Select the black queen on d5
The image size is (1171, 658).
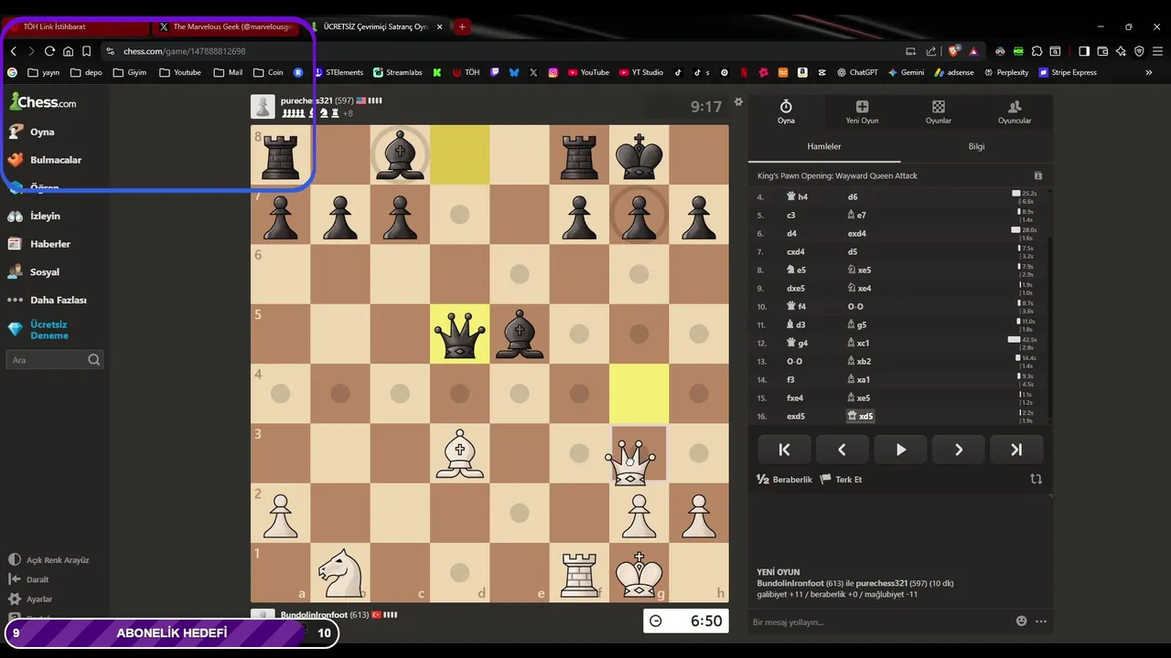point(460,334)
